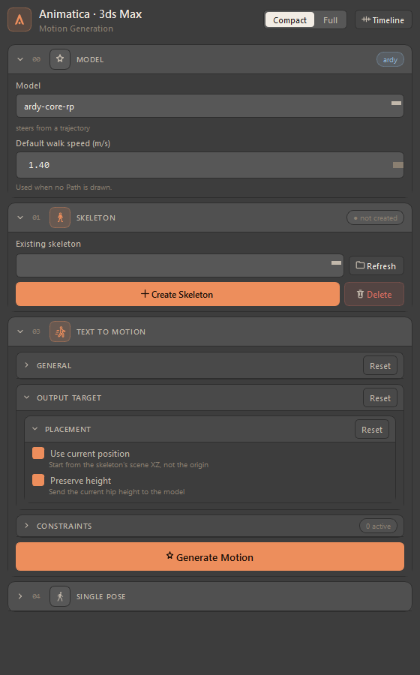Switch to Full view mode
Image resolution: width=420 pixels, height=675 pixels.
[x=330, y=20]
